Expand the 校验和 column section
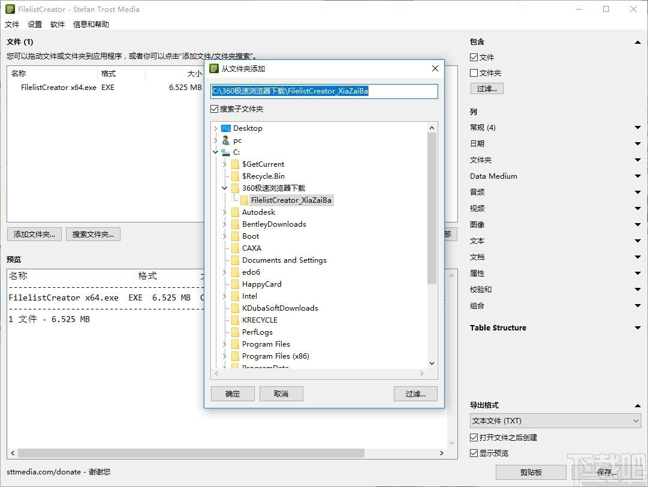 click(x=638, y=290)
